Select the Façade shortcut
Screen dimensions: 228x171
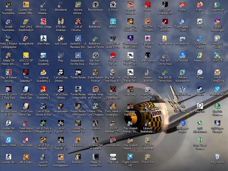148,7
